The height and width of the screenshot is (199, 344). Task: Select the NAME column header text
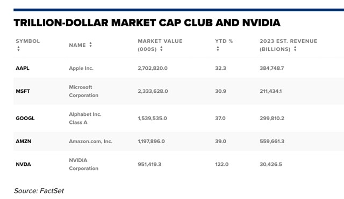[77, 45]
